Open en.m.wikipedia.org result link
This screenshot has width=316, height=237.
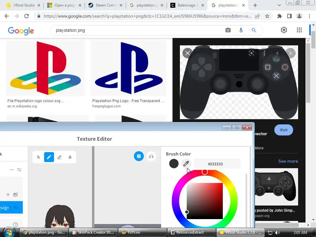point(22,106)
